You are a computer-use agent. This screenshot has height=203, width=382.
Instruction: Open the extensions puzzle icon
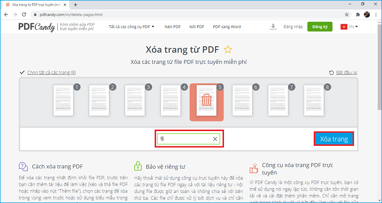click(358, 15)
